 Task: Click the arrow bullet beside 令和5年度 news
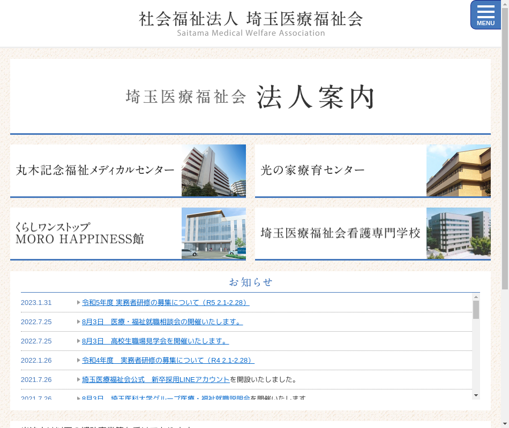point(78,302)
